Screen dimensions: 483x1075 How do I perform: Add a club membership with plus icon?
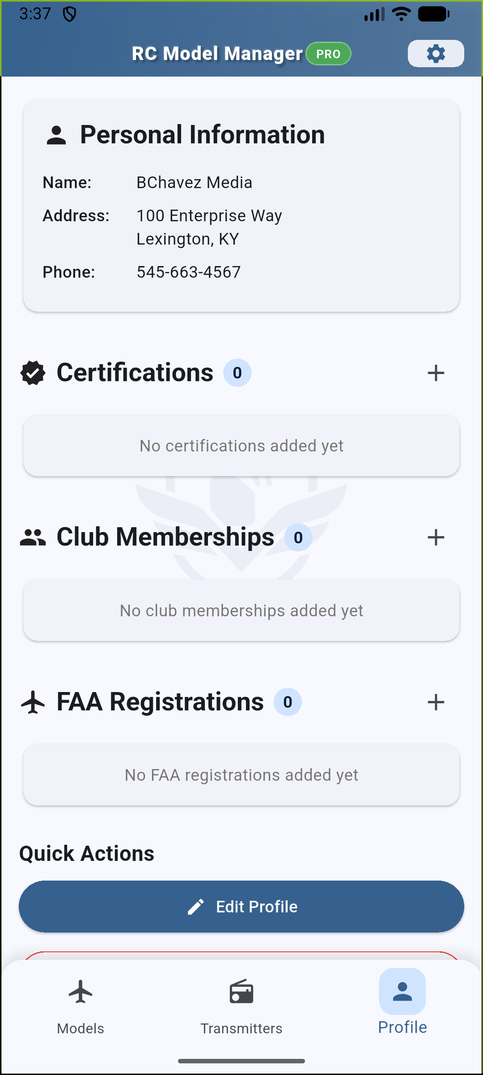(436, 537)
